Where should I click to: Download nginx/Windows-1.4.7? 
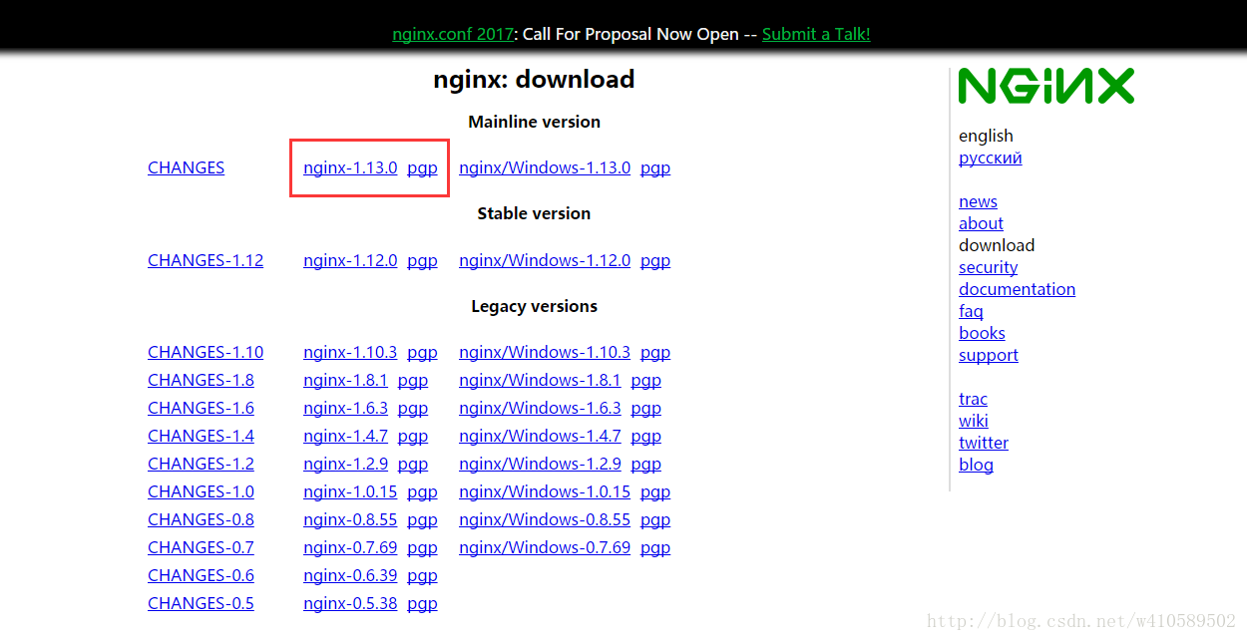(540, 436)
